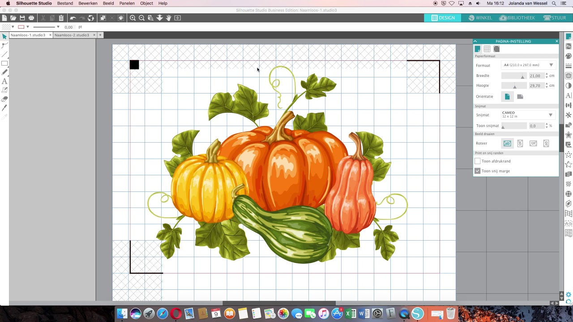Adjust the Hoogte height slider
573x322 pixels.
pos(514,86)
